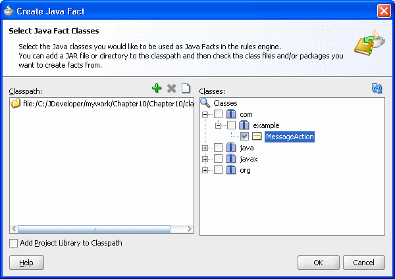Click the Cancel button
Viewport: 395px width, 279px height.
tap(364, 263)
